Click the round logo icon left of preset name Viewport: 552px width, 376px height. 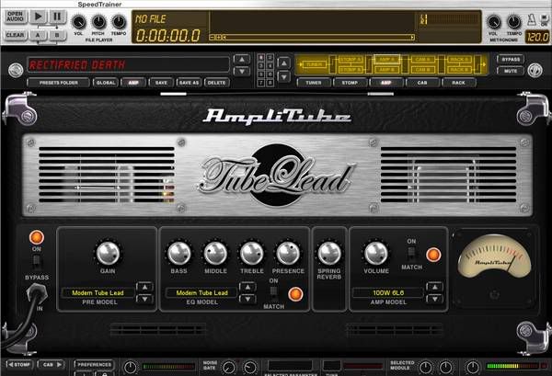16,70
